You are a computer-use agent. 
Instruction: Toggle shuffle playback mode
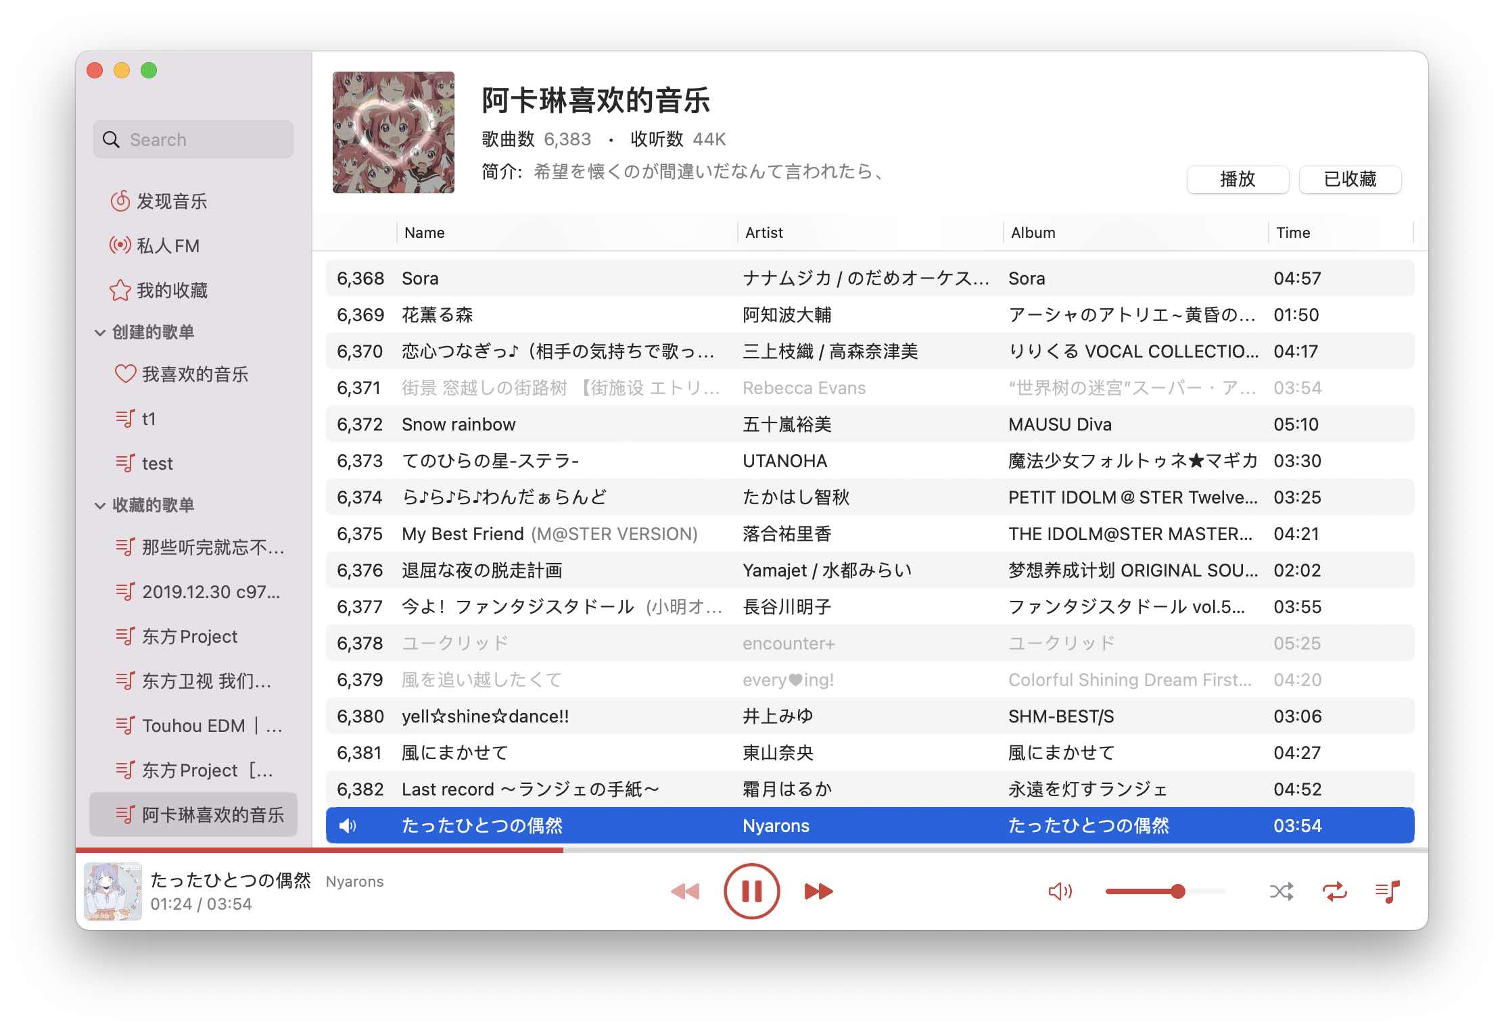(x=1281, y=891)
